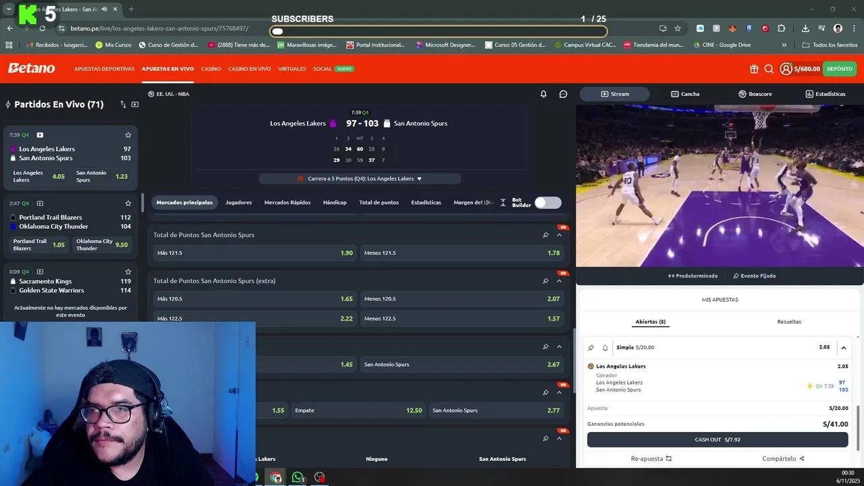The width and height of the screenshot is (864, 486).
Task: Click stream icon on the Portland Trail Blazers match
Action: (x=40, y=203)
